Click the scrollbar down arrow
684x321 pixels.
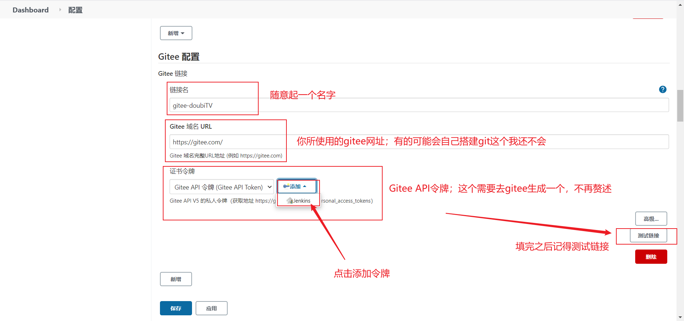coord(680,317)
